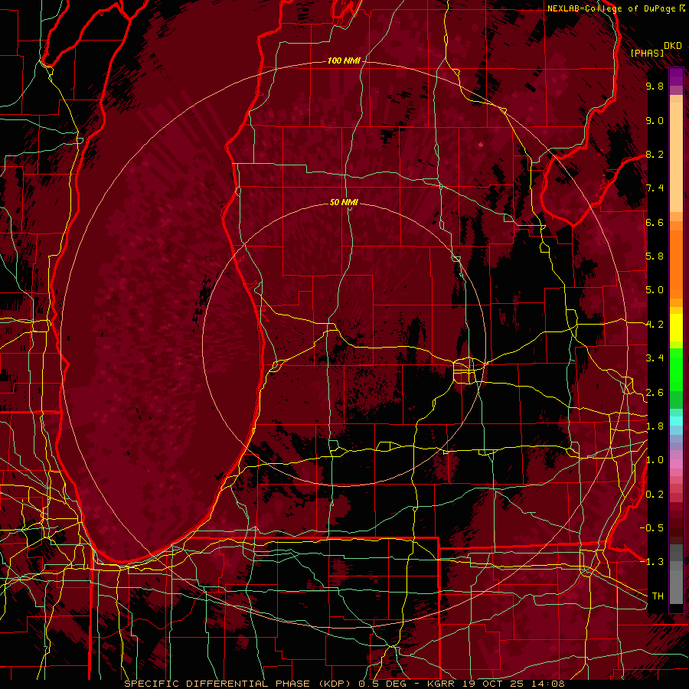This screenshot has height=689, width=689.
Task: Click the 5.0 value on the color scale
Action: point(655,290)
